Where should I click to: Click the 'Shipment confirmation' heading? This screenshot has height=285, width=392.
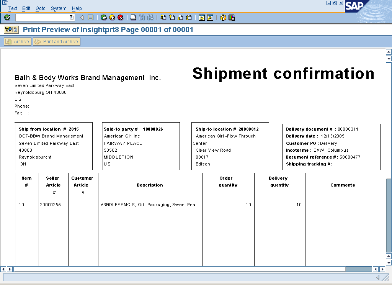click(x=284, y=73)
